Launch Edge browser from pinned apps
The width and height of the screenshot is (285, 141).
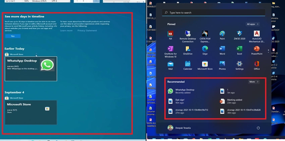point(205,50)
